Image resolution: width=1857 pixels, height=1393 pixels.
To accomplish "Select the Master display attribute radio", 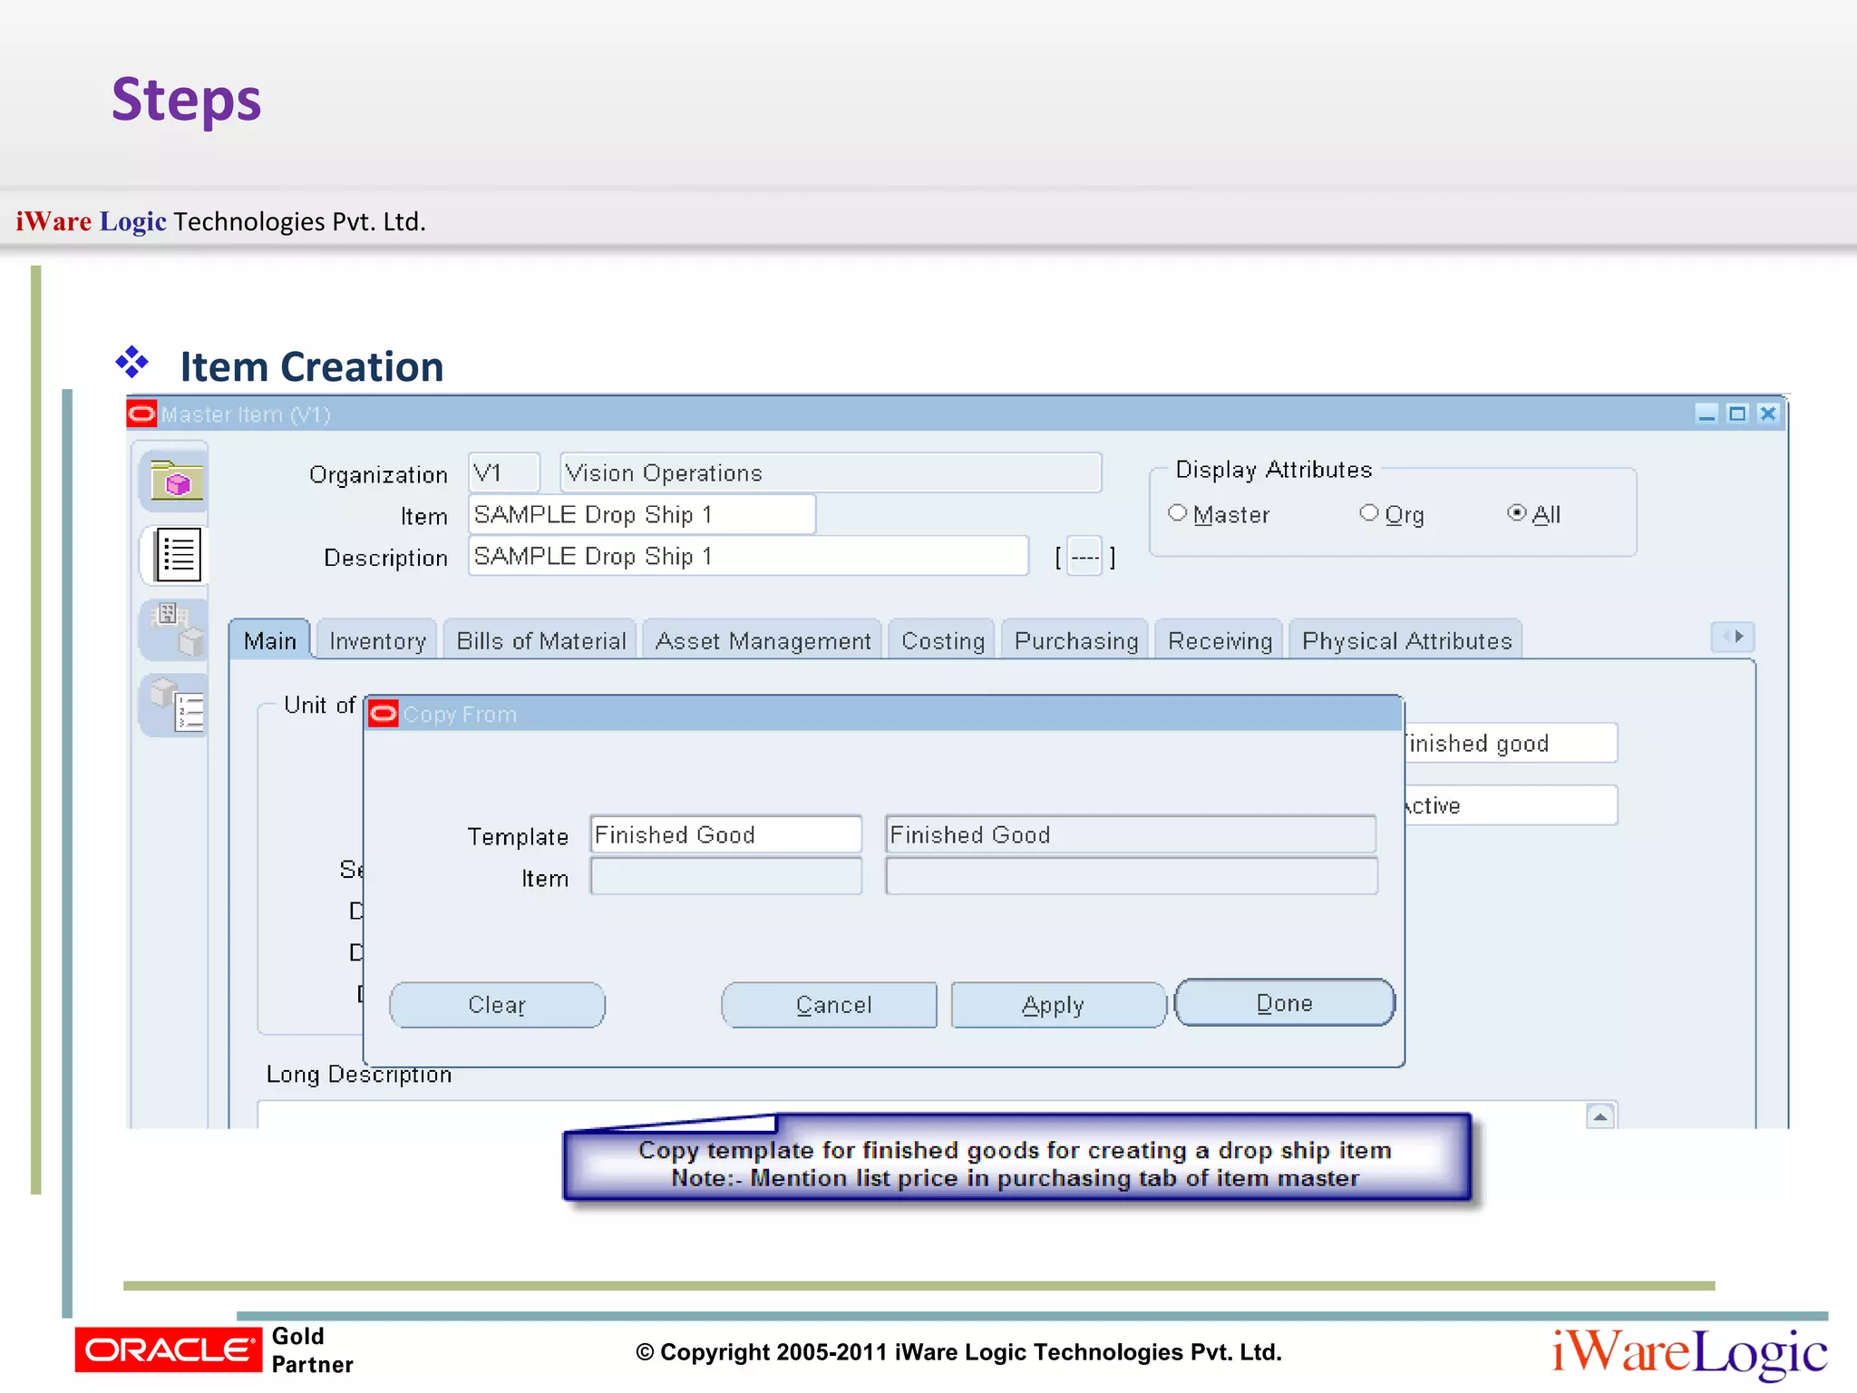I will click(x=1177, y=513).
